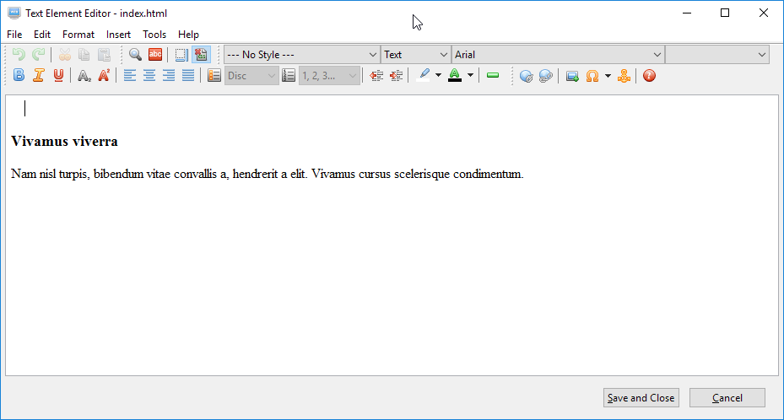Expand font color arrow
The height and width of the screenshot is (420, 784).
(x=471, y=76)
